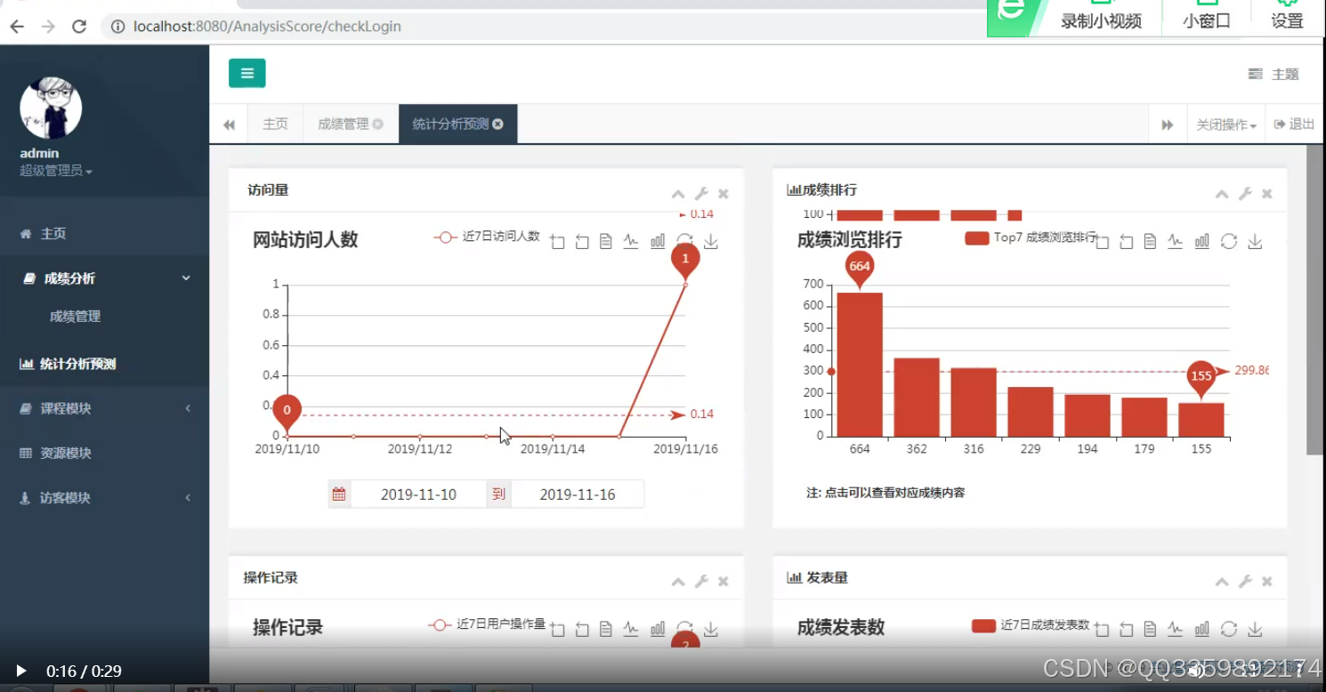Click the end date field 2019-11-16
Screen dimensions: 1326x692
click(578, 495)
